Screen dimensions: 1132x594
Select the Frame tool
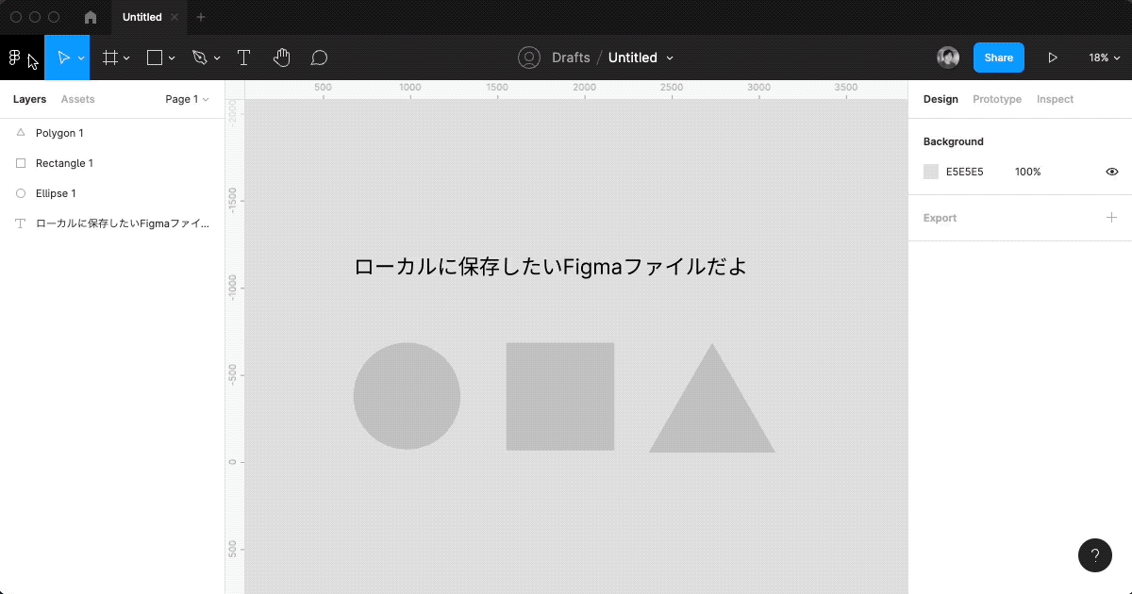pos(110,58)
